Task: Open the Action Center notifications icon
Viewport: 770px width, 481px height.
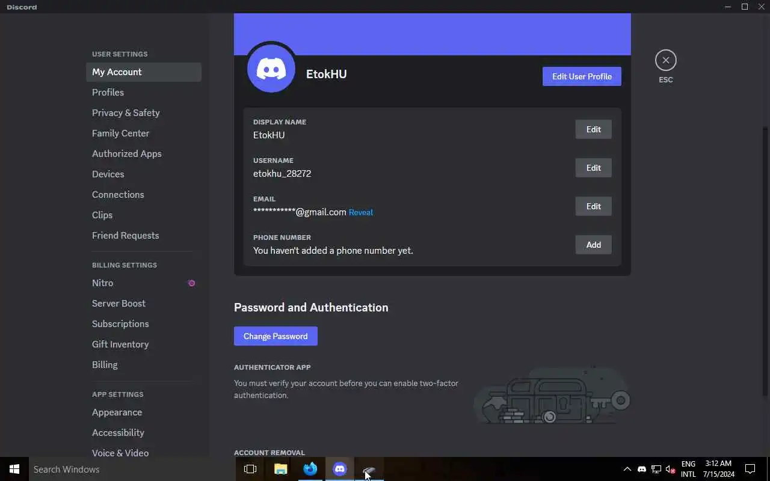Action: point(750,469)
